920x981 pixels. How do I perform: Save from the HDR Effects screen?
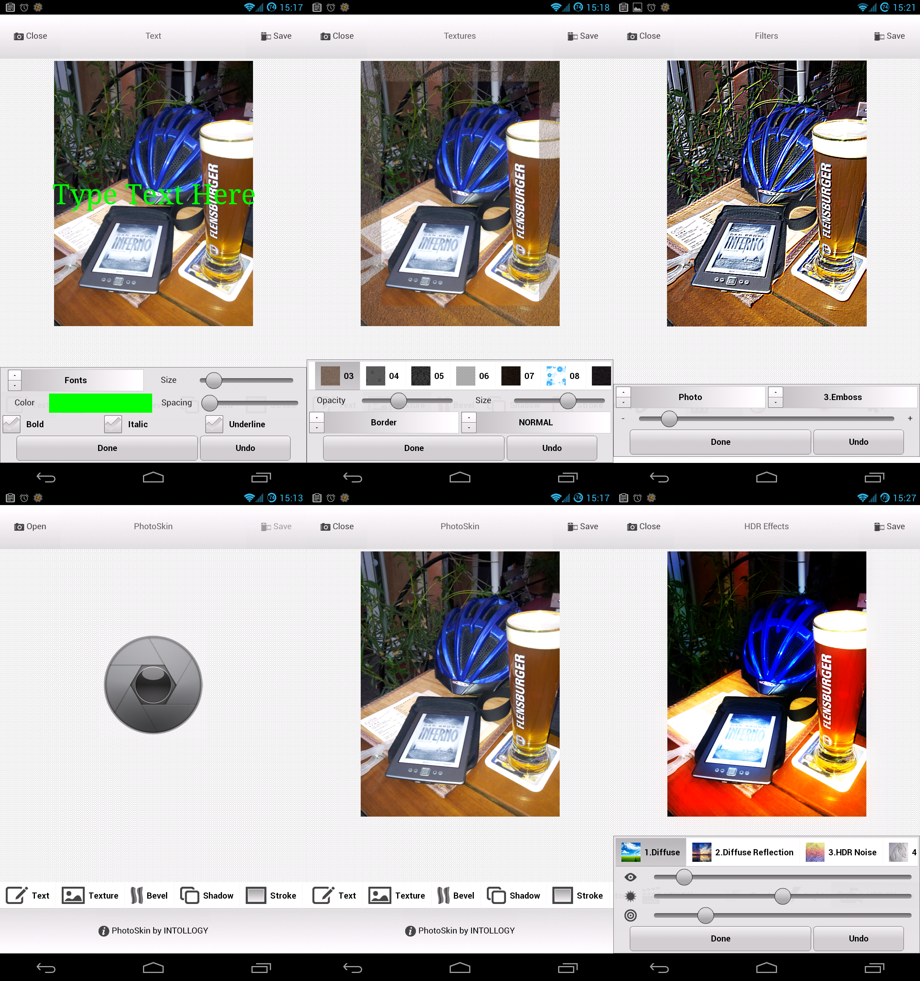coord(889,527)
